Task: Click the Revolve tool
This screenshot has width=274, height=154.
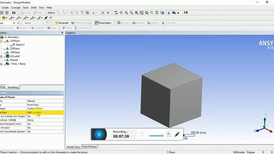Action: pos(138,23)
